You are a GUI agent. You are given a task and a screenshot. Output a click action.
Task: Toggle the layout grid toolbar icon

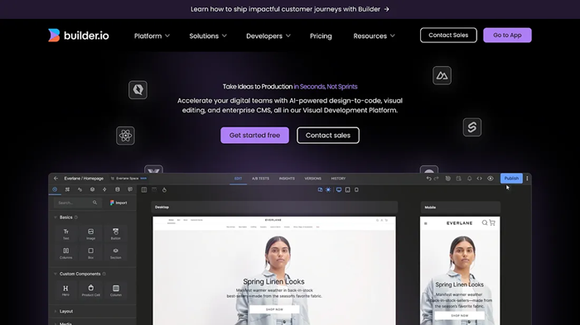(x=144, y=190)
